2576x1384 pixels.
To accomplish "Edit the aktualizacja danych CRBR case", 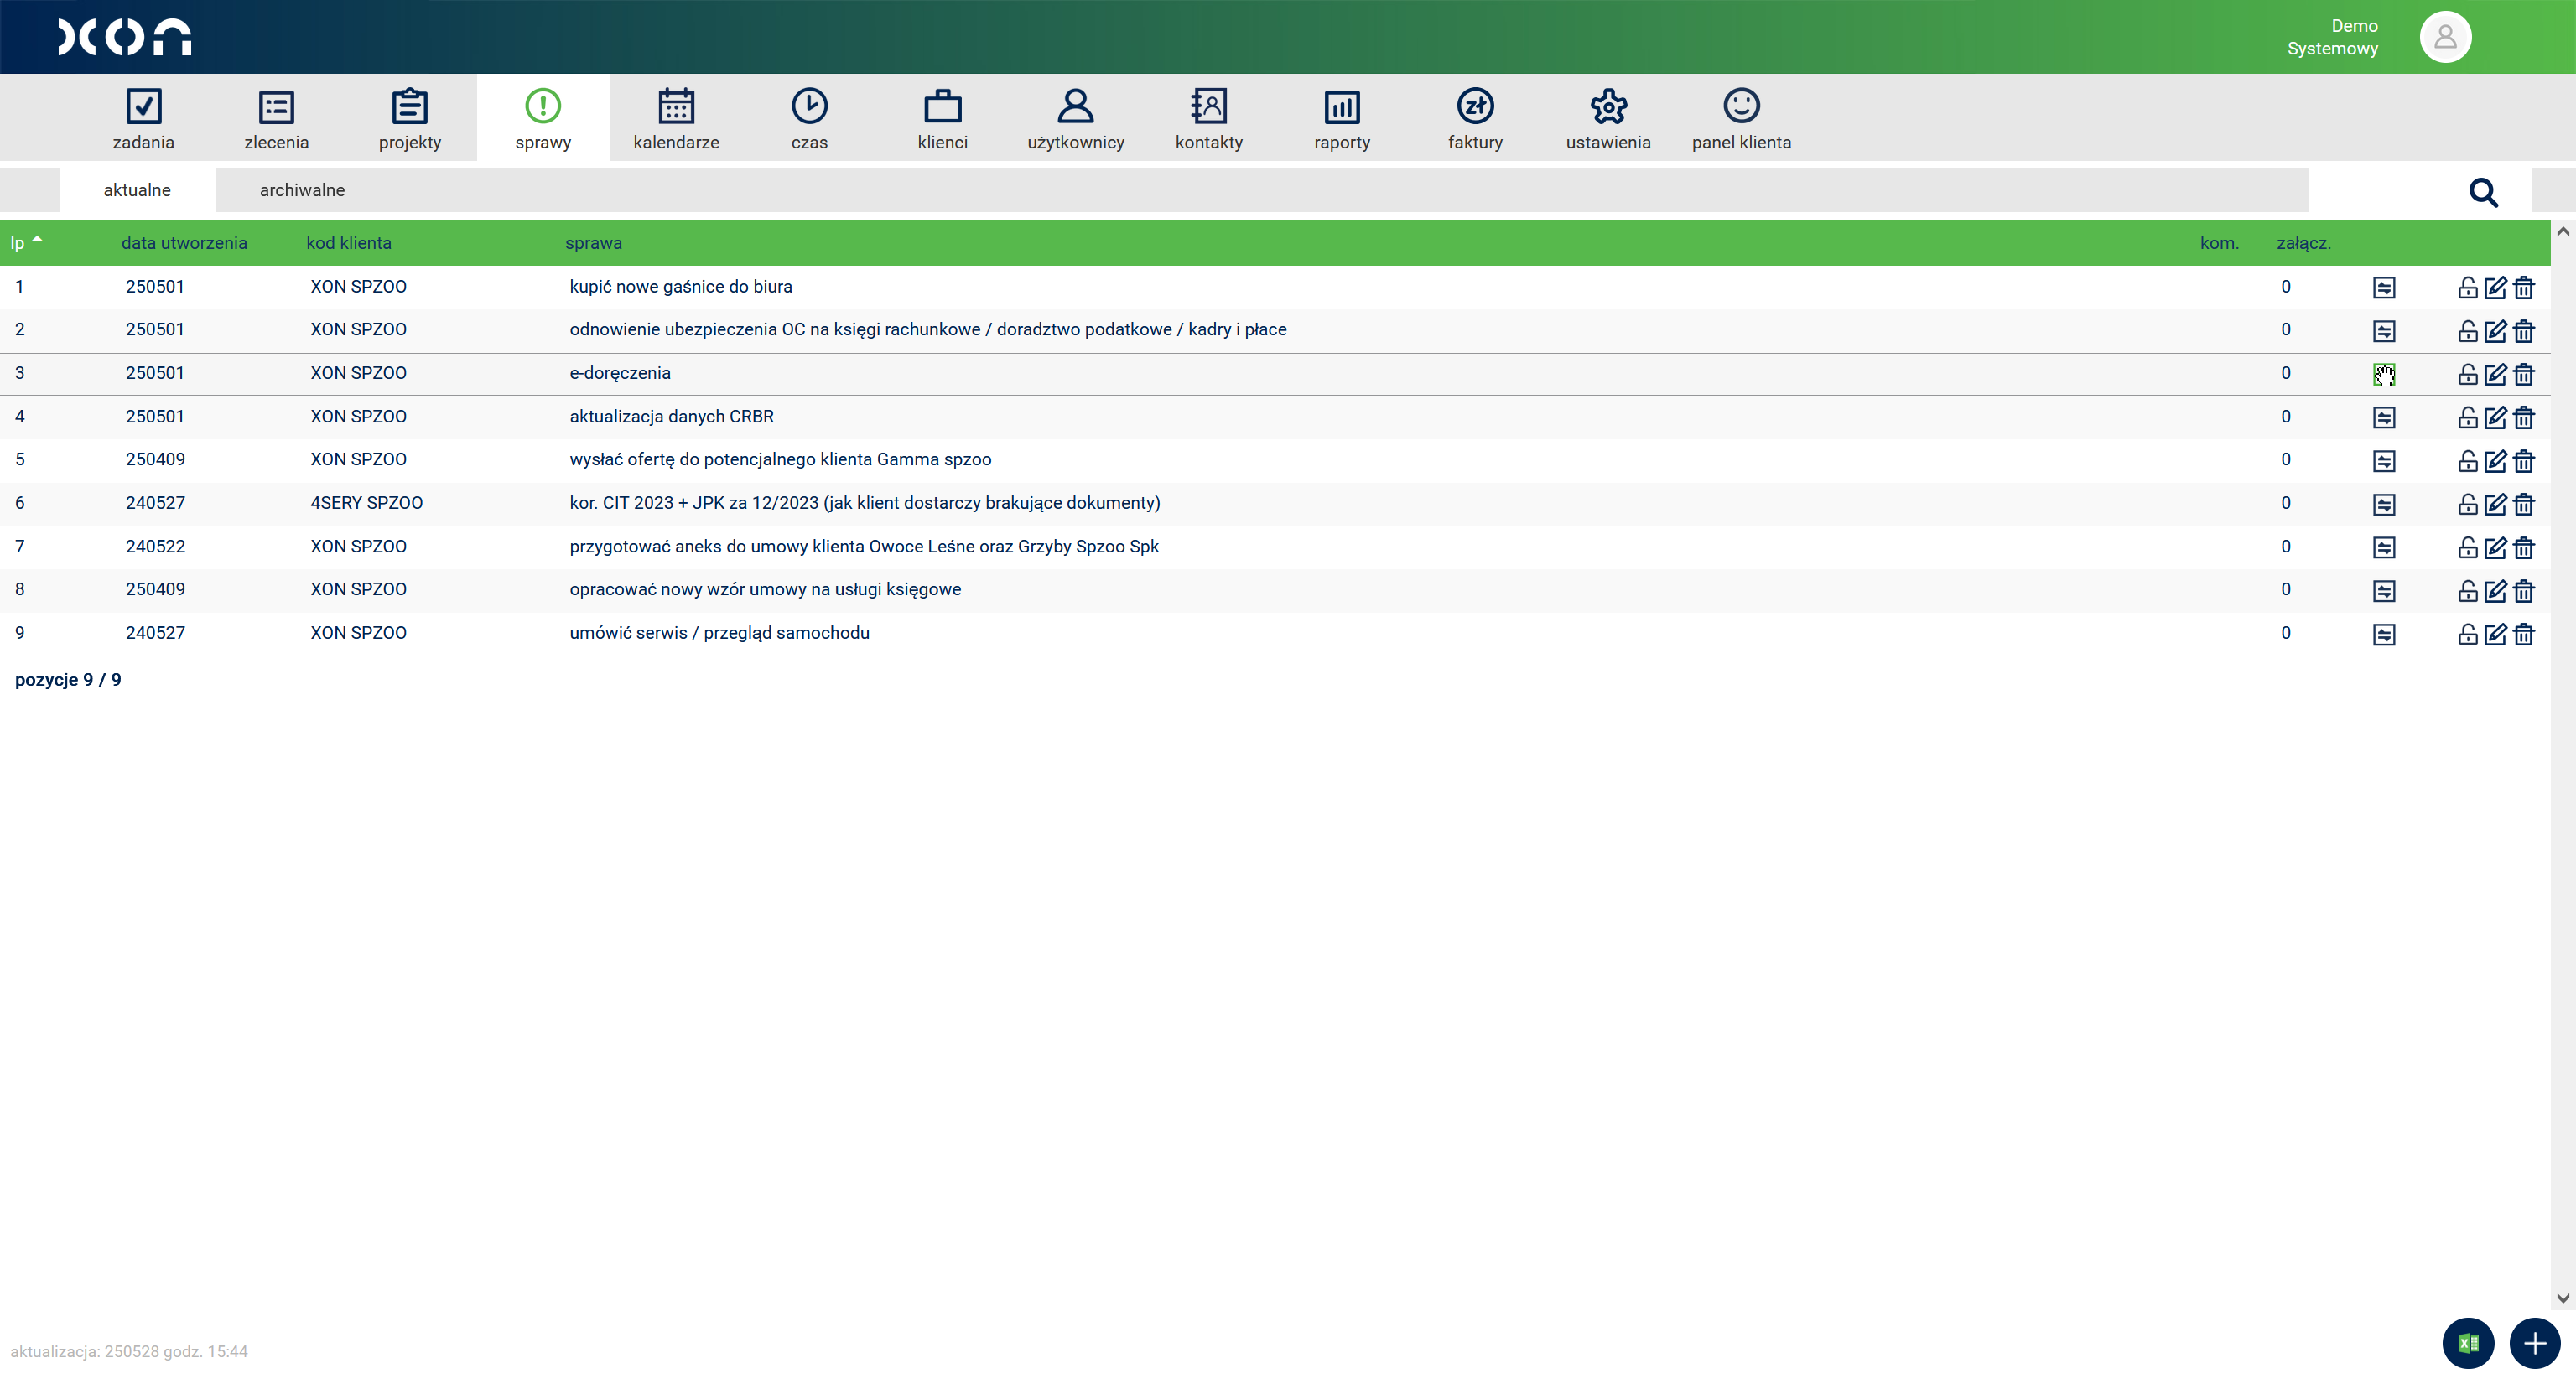I will 2495,417.
